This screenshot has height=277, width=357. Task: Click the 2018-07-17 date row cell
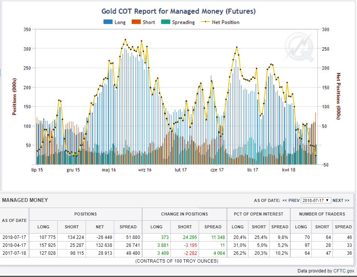pyautogui.click(x=14, y=237)
